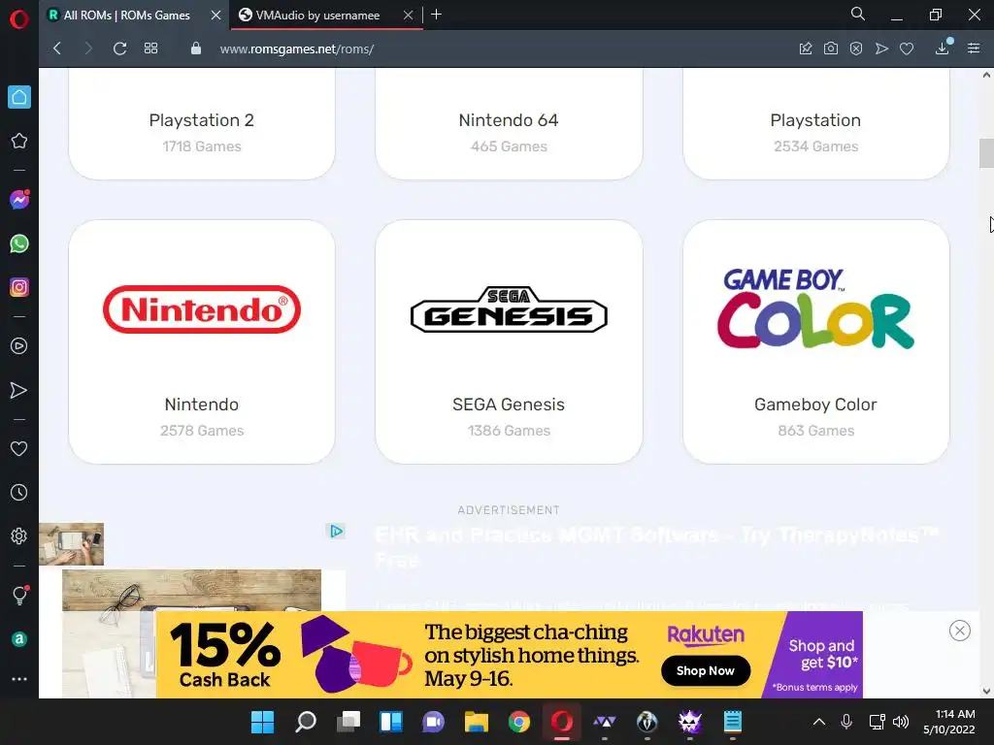Close the All ROMs tab
This screenshot has width=994, height=745.
pos(216,16)
